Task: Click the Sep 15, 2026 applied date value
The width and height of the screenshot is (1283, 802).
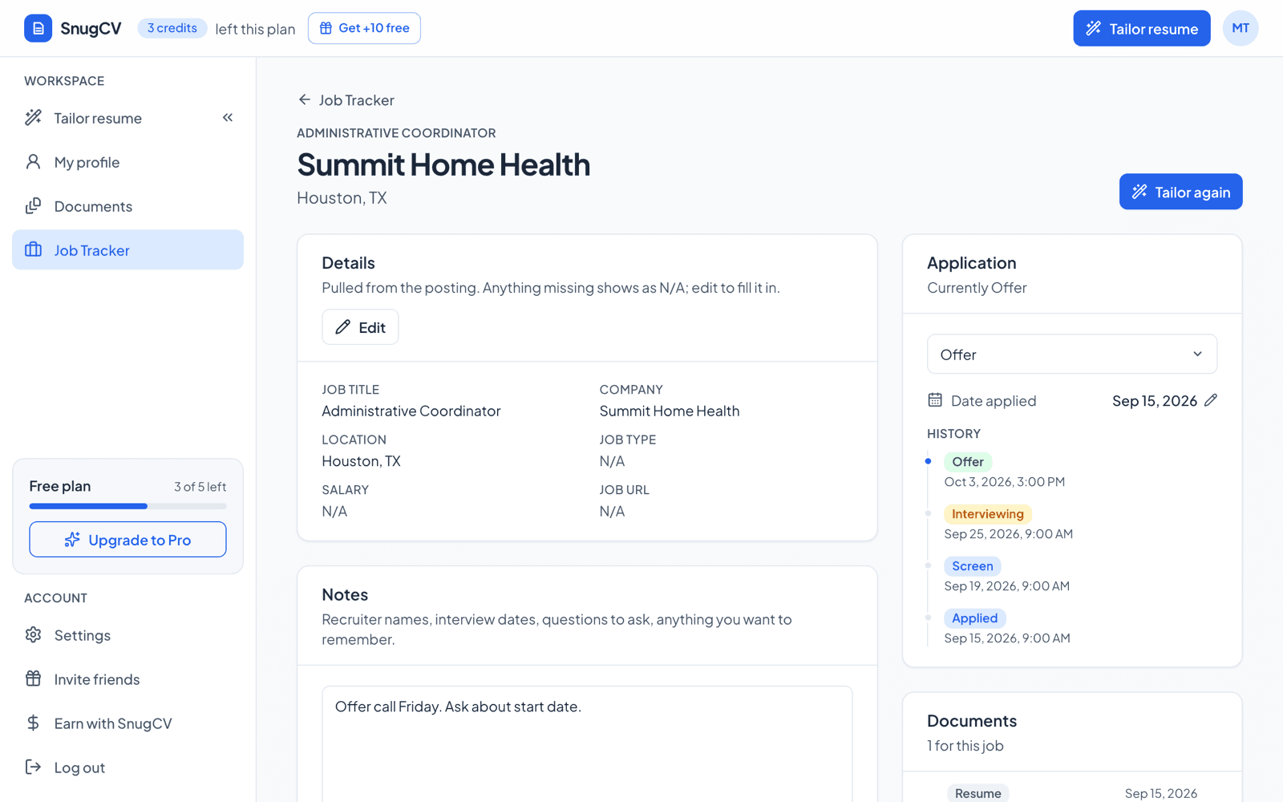Action: (1155, 400)
